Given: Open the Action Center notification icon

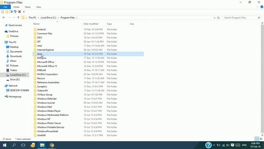Looking at the screenshot, I should point(233,145).
